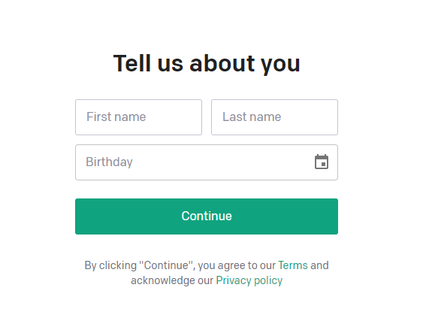Place cursor on "Last name" placeholder
This screenshot has height=336, width=429.
coord(252,117)
